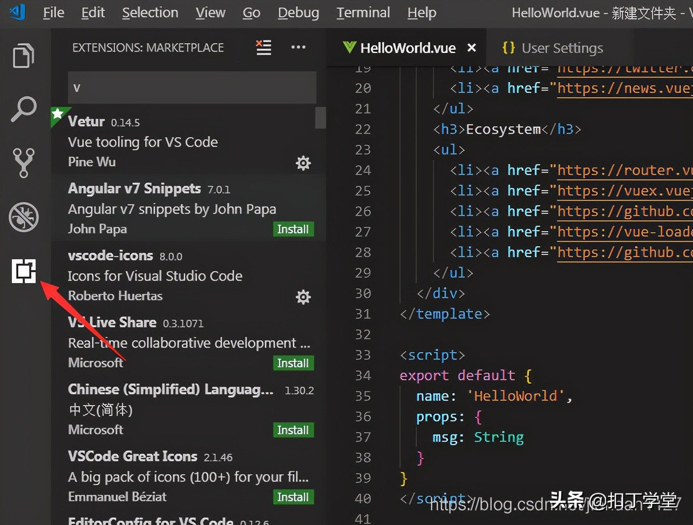Click the extensions list scrollbar thumb
This screenshot has width=693, height=525.
(321, 117)
